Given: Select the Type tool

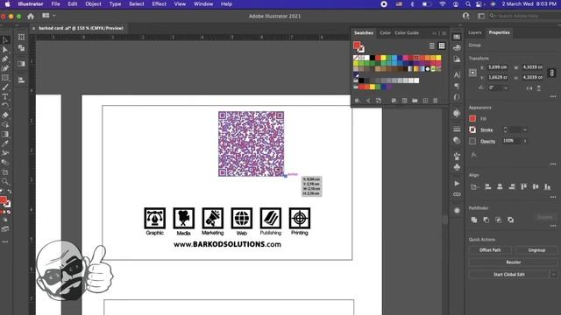Looking at the screenshot, I should 5,96.
